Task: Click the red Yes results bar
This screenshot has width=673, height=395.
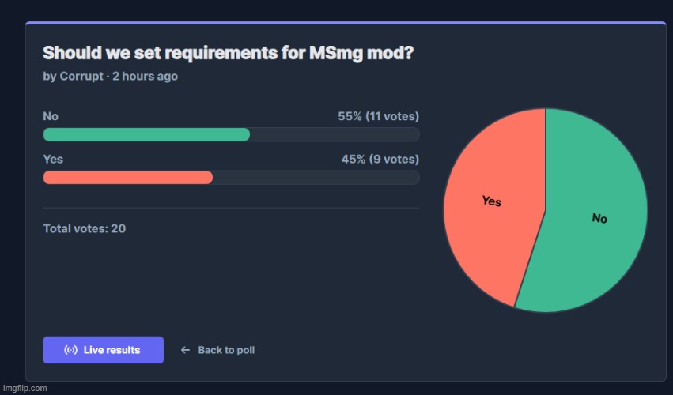Action: pos(128,178)
